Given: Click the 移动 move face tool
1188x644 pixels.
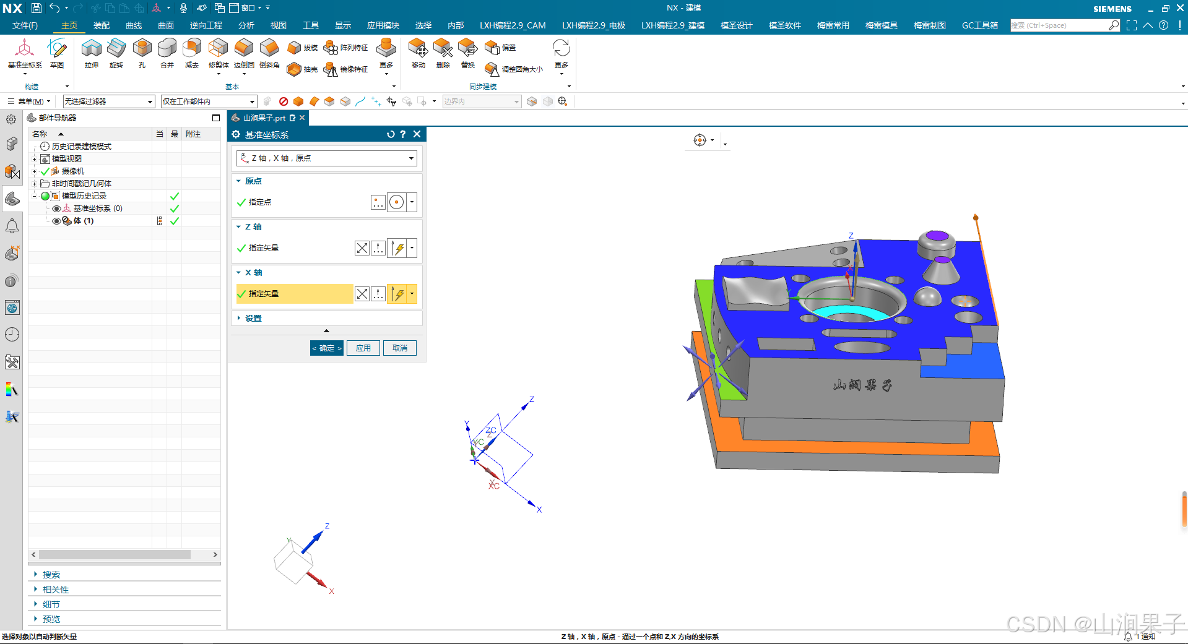Looking at the screenshot, I should (418, 53).
